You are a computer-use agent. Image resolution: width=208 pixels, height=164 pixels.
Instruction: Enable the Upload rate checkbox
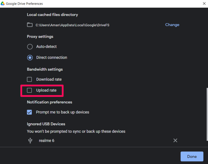[x=29, y=90]
